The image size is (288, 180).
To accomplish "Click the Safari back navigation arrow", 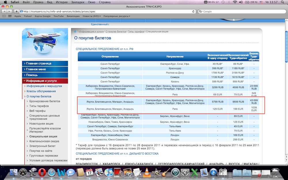I will pyautogui.click(x=4, y=12).
